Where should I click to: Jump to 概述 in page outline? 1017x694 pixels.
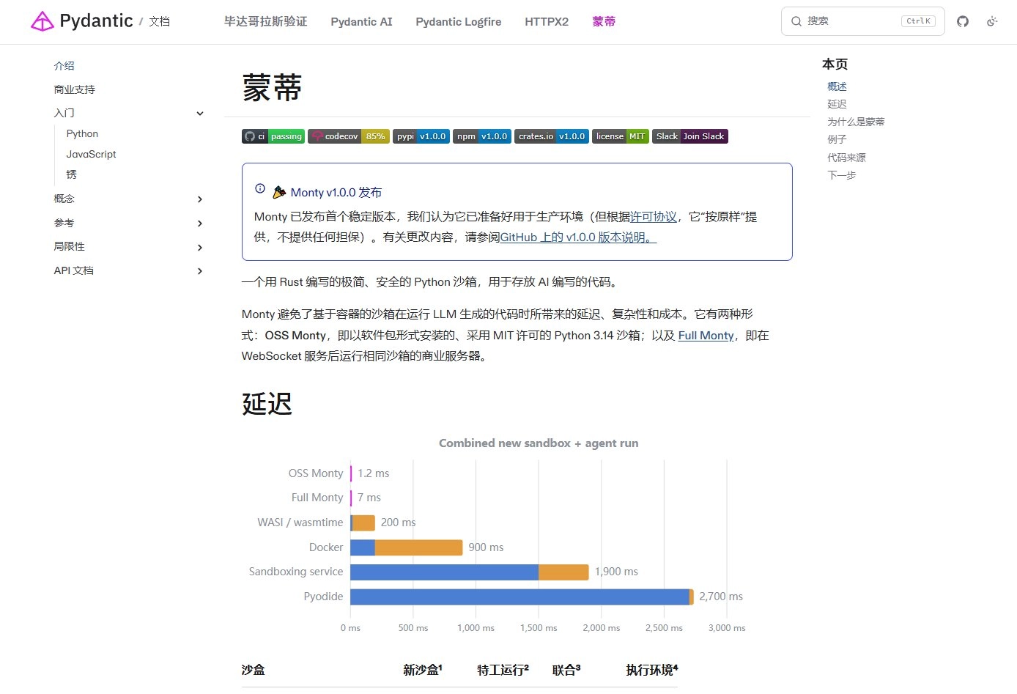click(x=837, y=86)
